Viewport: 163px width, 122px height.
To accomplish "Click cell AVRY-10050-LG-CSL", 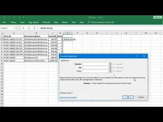I will point(14,39).
